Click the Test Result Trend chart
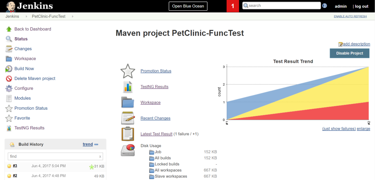Image resolution: width=375 pixels, height=180 pixels. pos(293,92)
